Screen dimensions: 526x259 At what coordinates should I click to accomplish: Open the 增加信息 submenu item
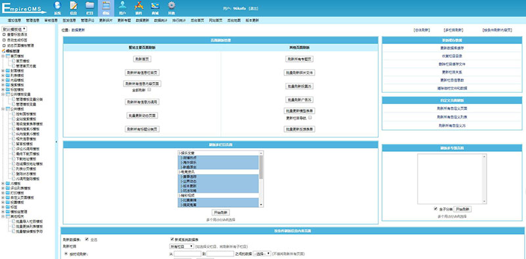point(14,20)
